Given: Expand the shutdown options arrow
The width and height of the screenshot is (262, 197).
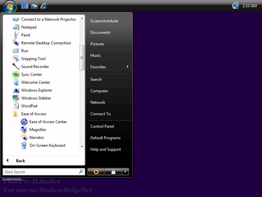Looking at the screenshot, I should point(125,172).
